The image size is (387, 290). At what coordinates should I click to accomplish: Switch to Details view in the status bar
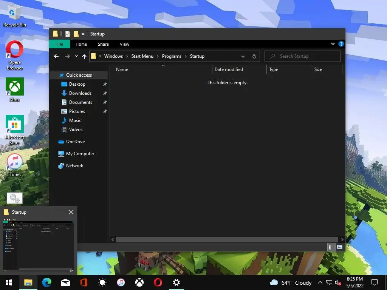[x=330, y=247]
